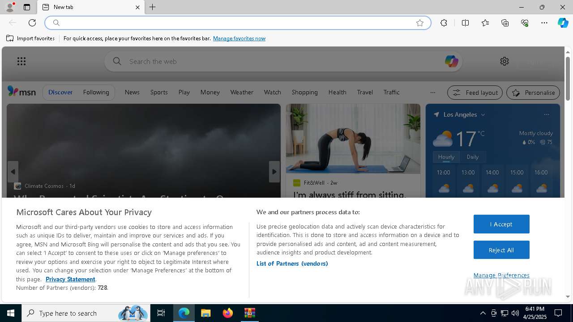Click the page vertical scrollbar
The image size is (573, 322).
click(x=568, y=79)
